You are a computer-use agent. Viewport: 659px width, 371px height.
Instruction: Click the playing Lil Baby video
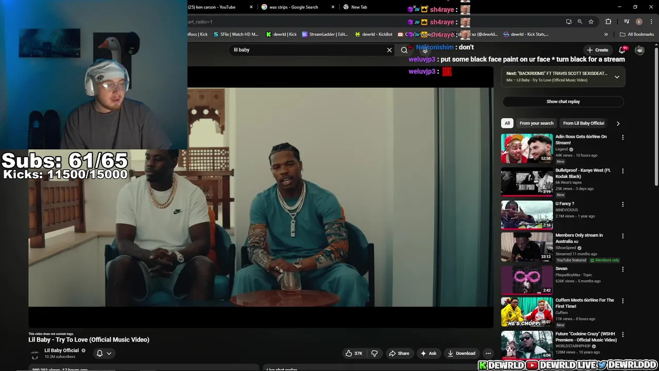pos(261,197)
